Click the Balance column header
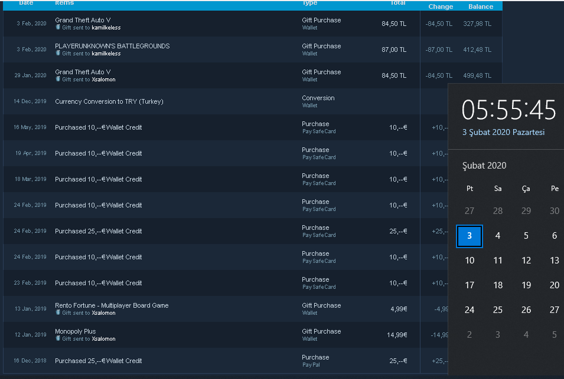564x379 pixels. click(x=481, y=6)
